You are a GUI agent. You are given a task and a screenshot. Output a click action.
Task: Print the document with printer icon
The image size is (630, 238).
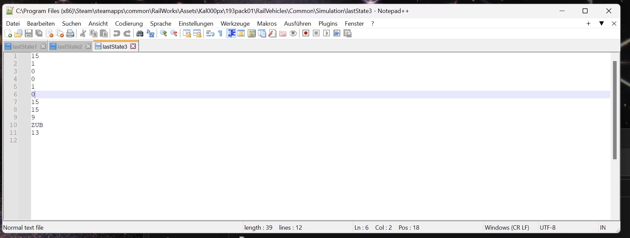point(70,33)
